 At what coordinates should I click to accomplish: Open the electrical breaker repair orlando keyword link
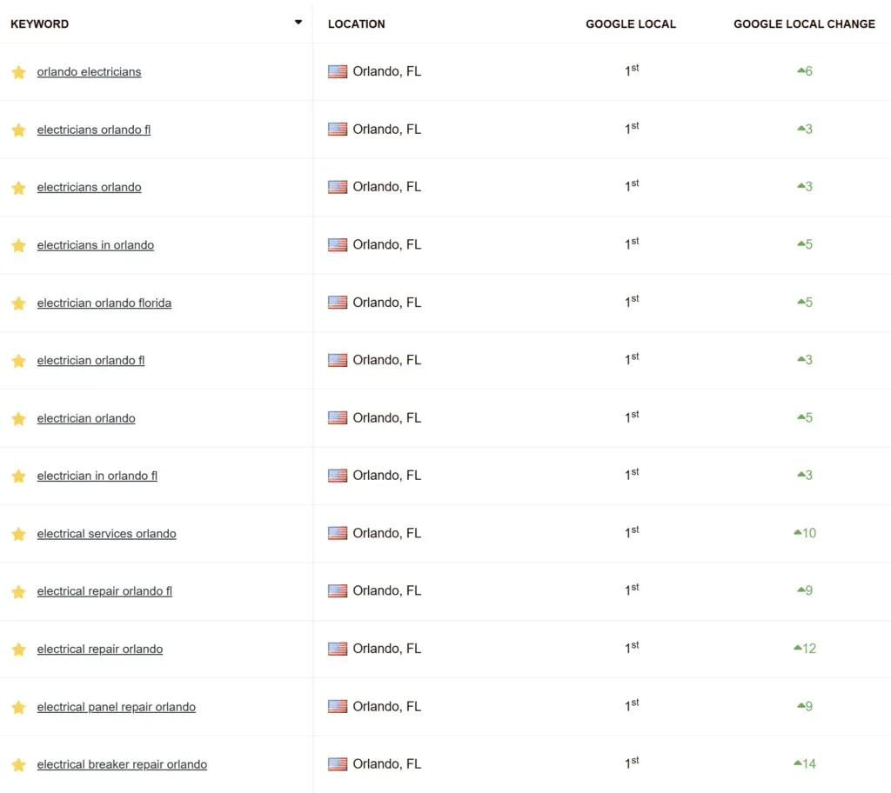pos(122,763)
